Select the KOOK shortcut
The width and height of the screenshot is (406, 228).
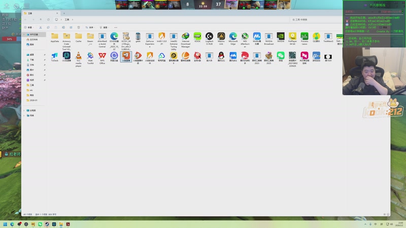click(x=197, y=37)
